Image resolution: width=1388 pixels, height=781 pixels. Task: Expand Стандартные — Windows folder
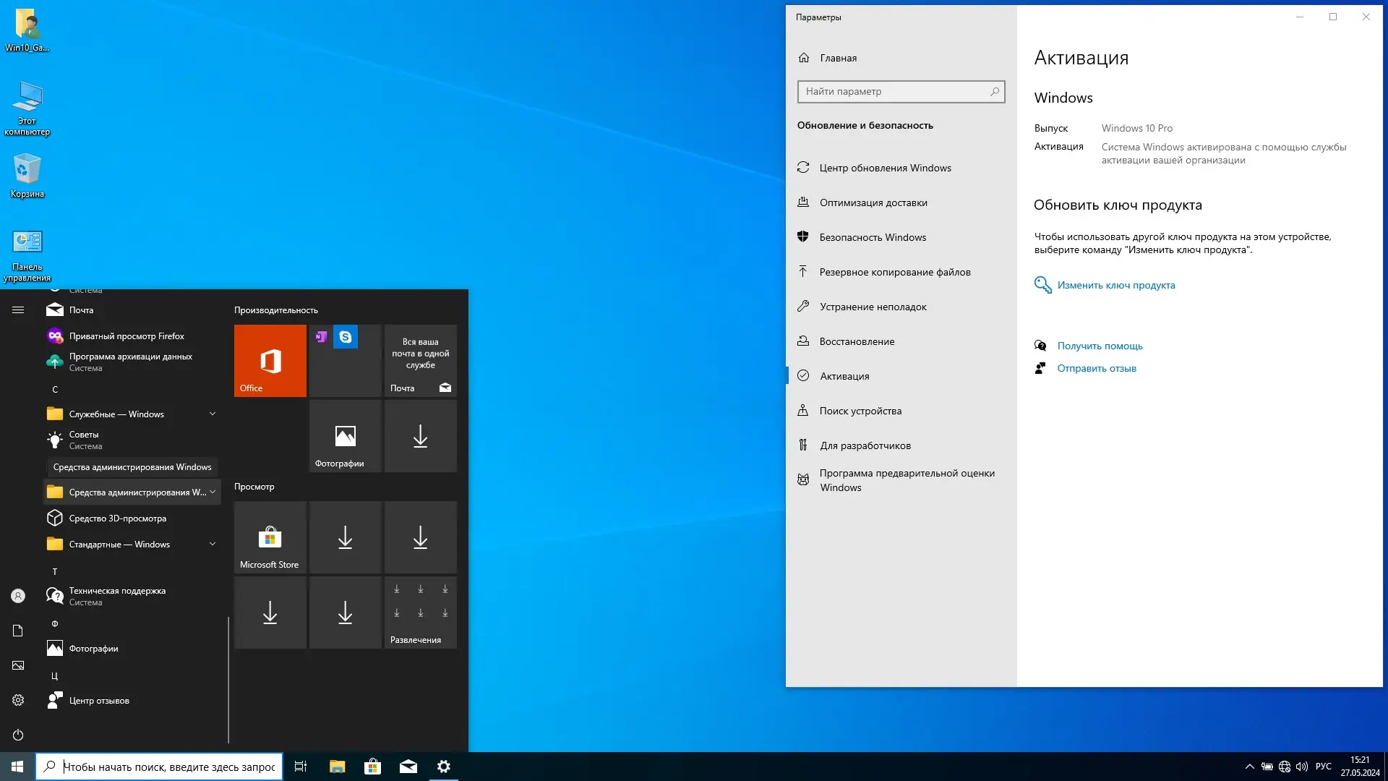[213, 544]
